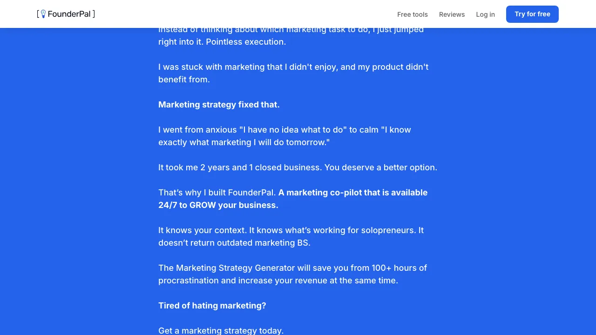Select Log in from the top navigation
The image size is (596, 335).
tap(485, 14)
